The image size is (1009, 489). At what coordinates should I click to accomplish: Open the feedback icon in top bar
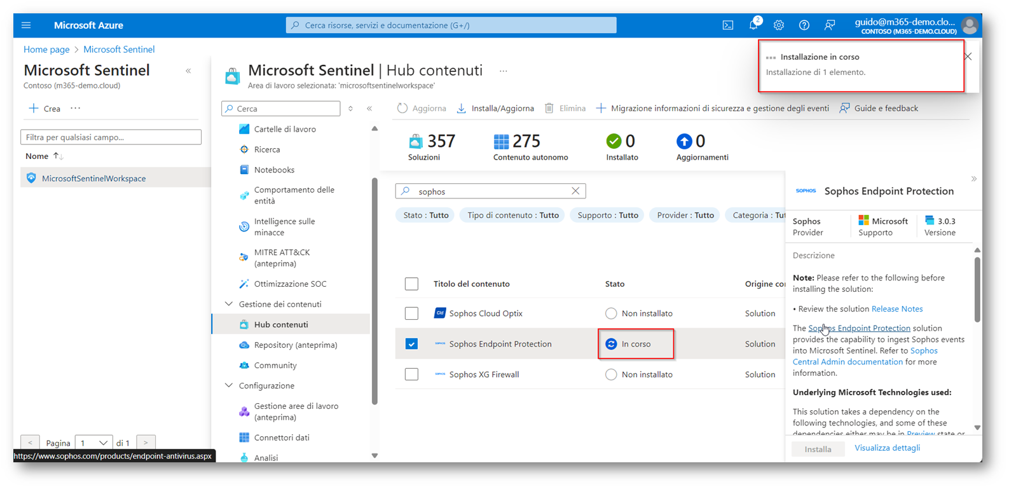[x=830, y=25]
